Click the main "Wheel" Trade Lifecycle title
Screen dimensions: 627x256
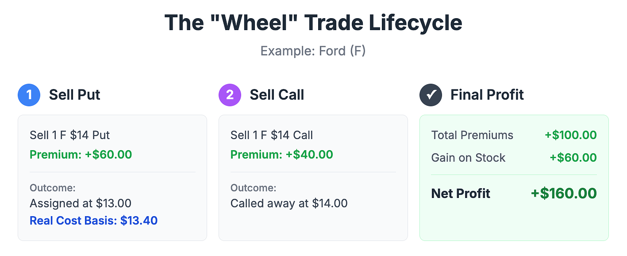[x=313, y=23]
